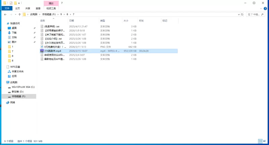The width and height of the screenshot is (269, 145).
Task: Open the address bar history dropdown
Action: (238, 14)
